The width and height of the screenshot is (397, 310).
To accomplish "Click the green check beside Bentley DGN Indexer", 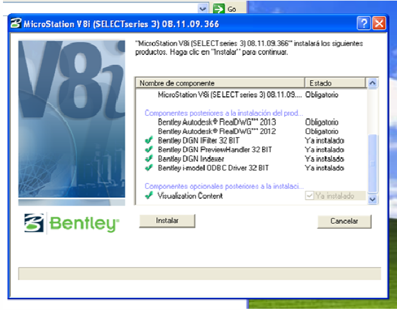I will click(x=149, y=158).
